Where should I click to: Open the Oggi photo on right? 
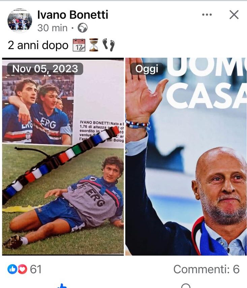(x=186, y=156)
